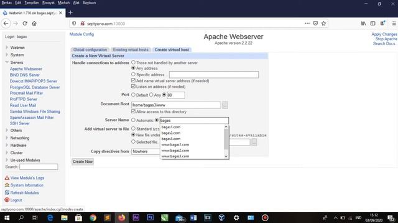Click the tracking protection shield icon
The height and width of the screenshot is (223, 398).
click(74, 24)
